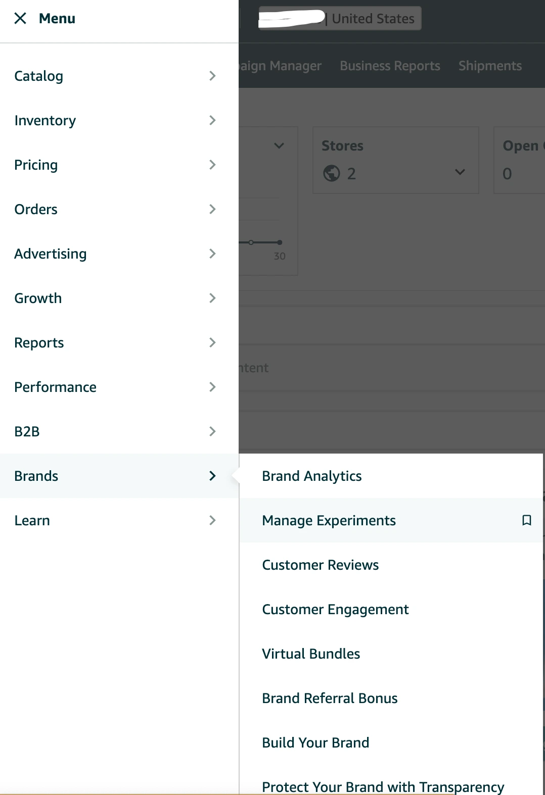545x795 pixels.
Task: Expand the Catalog submenu chevron
Action: tap(212, 76)
